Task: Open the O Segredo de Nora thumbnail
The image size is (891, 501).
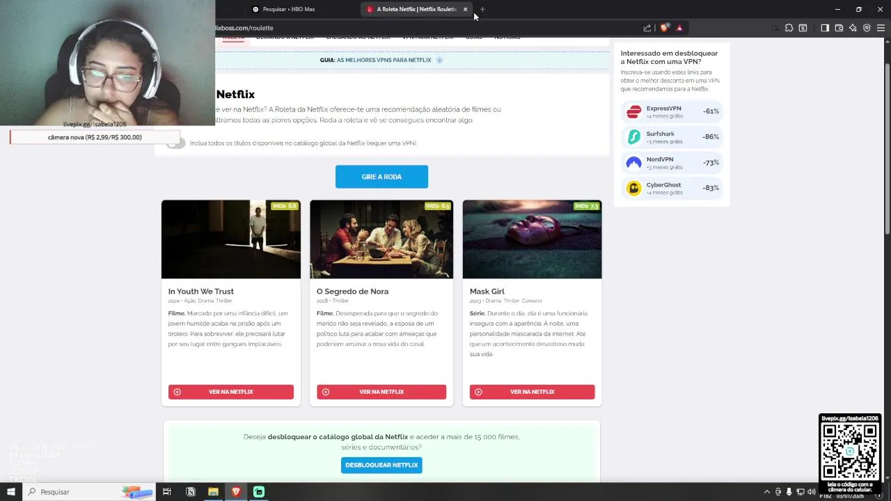Action: 381,239
